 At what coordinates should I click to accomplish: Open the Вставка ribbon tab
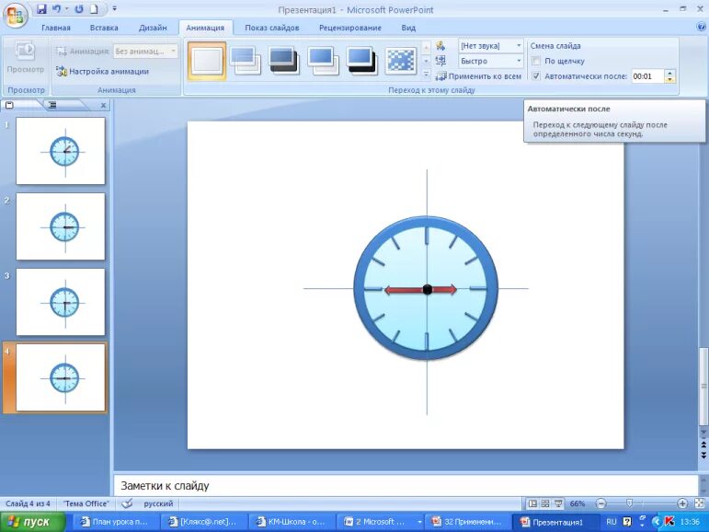104,28
